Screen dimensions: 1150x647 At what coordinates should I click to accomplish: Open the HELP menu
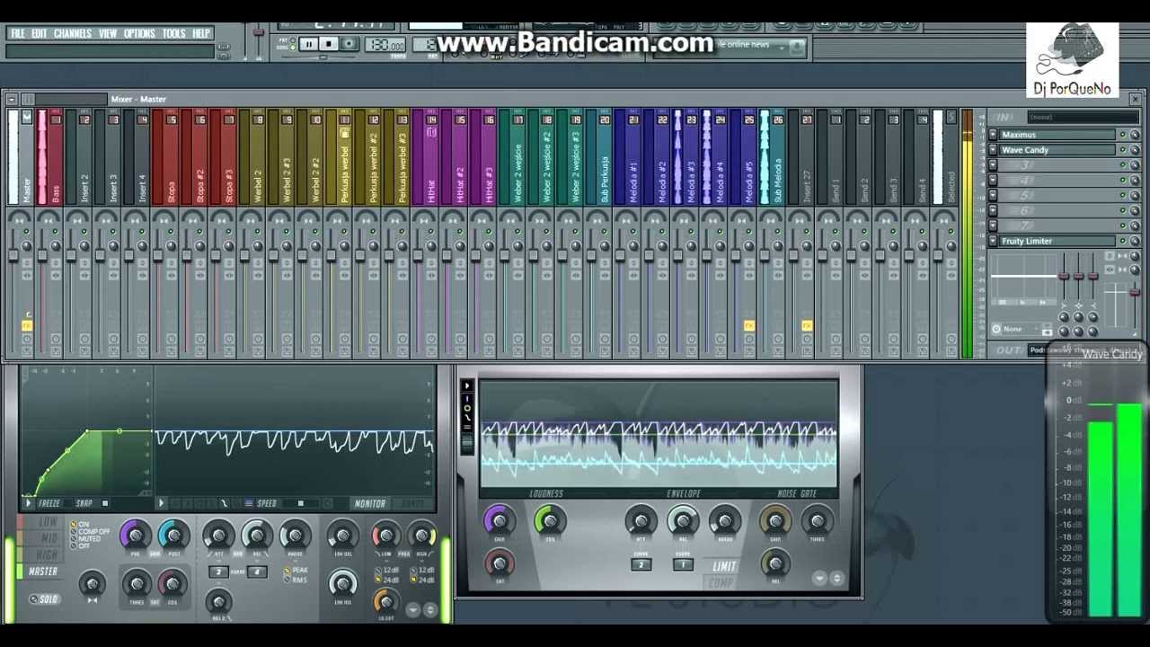[201, 33]
